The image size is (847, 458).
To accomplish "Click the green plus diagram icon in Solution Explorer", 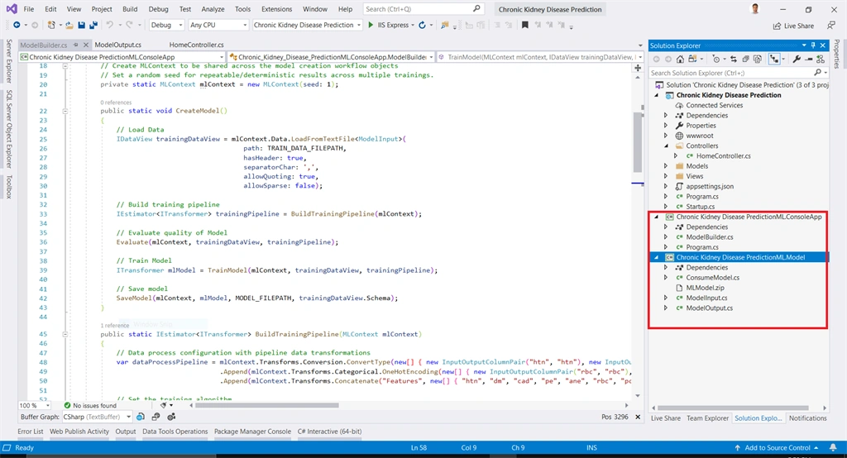I will tap(821, 59).
